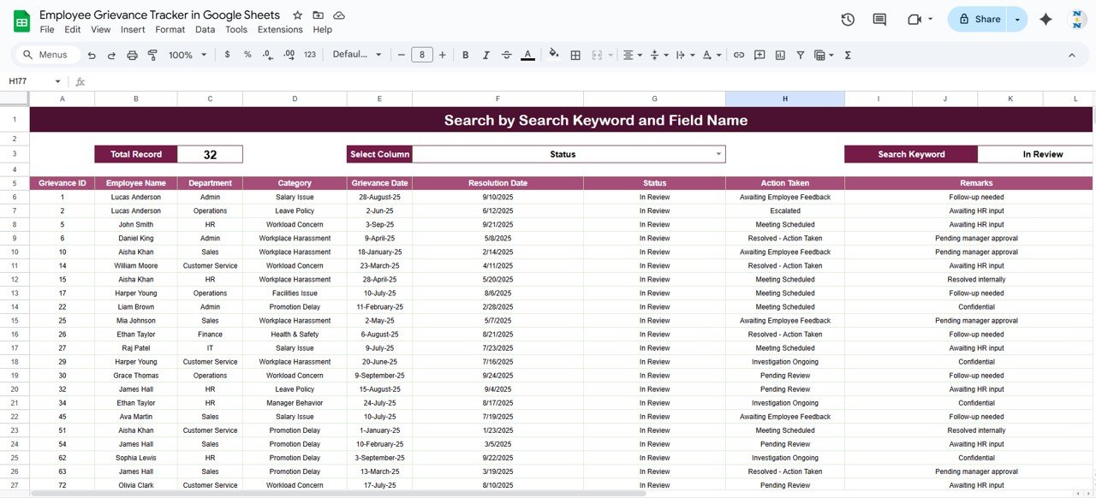Open version history clock icon
The image size is (1096, 498).
(848, 19)
